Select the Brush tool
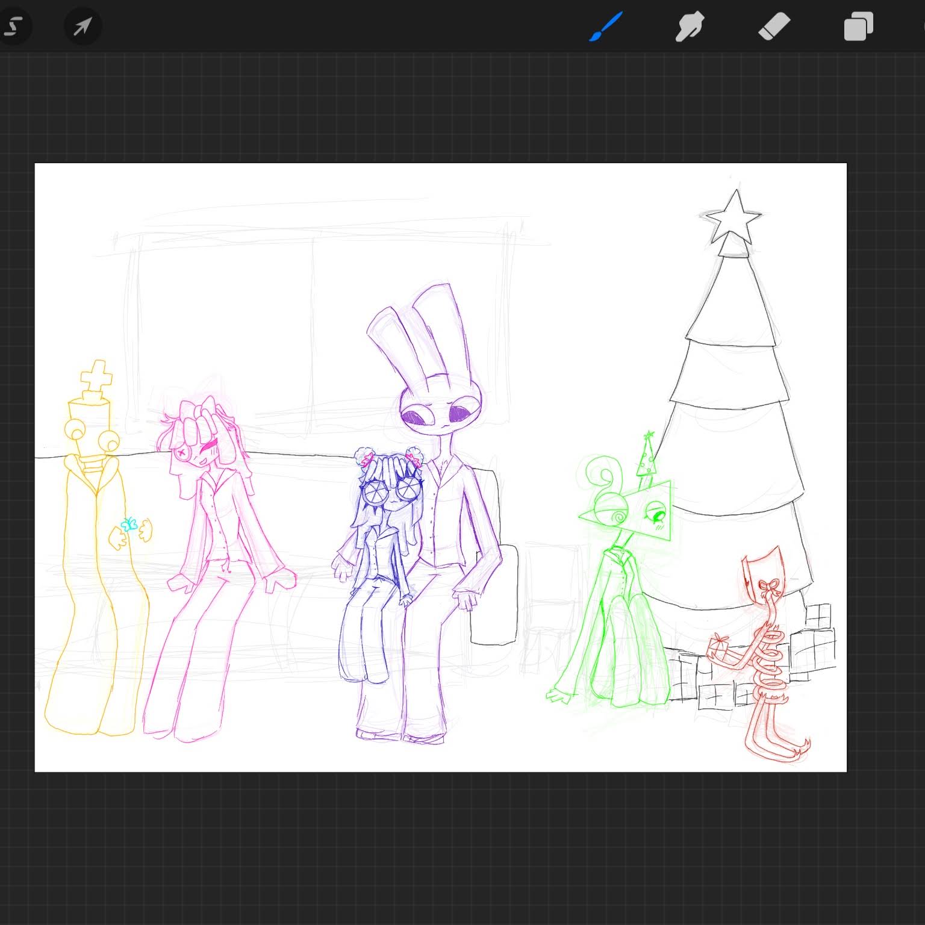 pyautogui.click(x=605, y=27)
